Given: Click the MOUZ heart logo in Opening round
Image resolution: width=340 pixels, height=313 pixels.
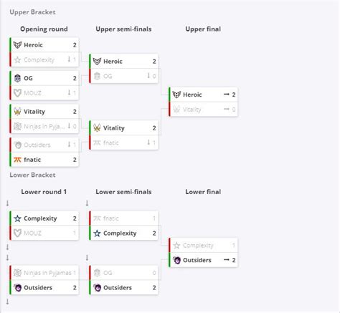Looking at the screenshot, I should (17, 93).
